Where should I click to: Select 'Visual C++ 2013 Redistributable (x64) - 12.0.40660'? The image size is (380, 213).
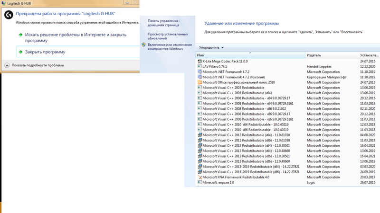pyautogui.click(x=288, y=151)
